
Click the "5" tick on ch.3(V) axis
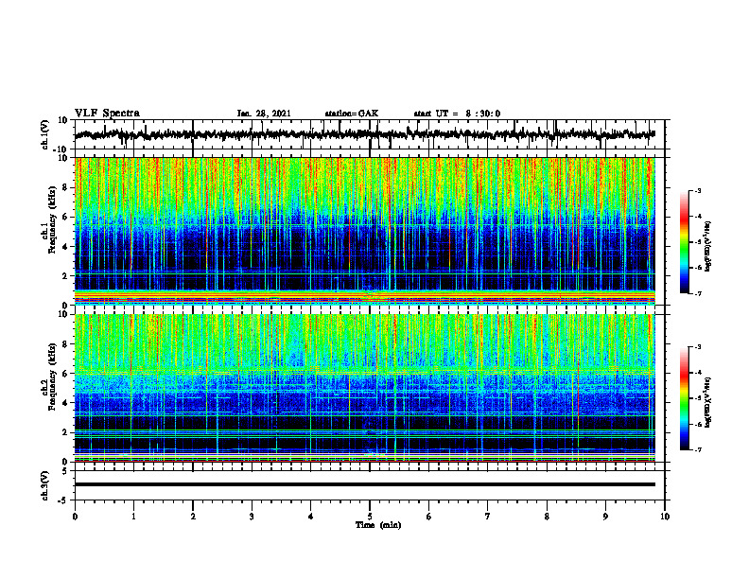[66, 471]
